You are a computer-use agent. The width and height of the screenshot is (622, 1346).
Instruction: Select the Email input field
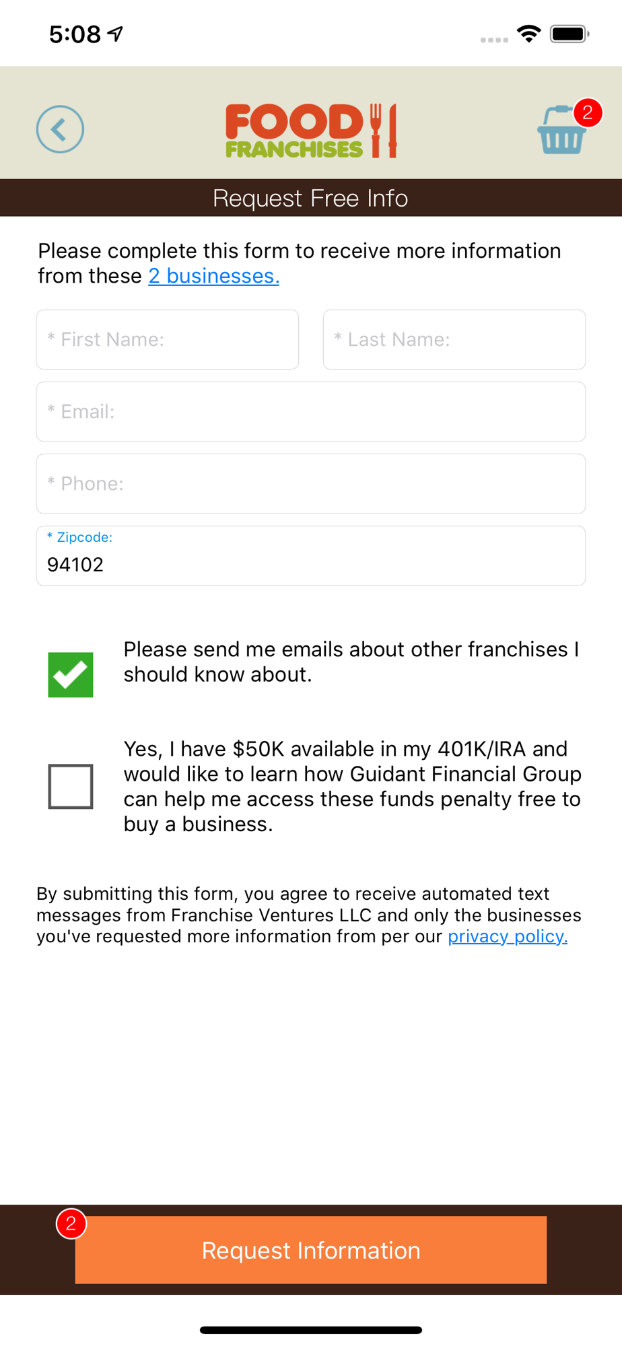point(311,411)
